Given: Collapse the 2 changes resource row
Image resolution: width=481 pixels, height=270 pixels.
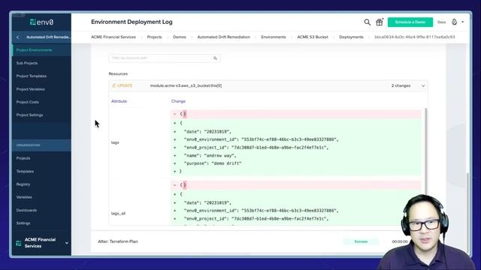Looking at the screenshot, I should click(x=423, y=85).
